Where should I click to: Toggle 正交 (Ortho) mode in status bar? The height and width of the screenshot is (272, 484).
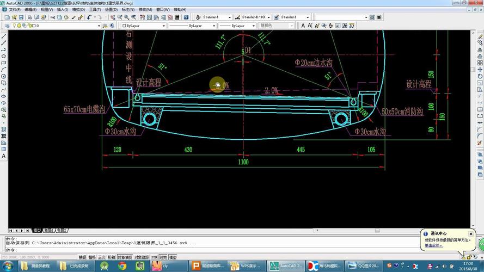tap(101, 257)
